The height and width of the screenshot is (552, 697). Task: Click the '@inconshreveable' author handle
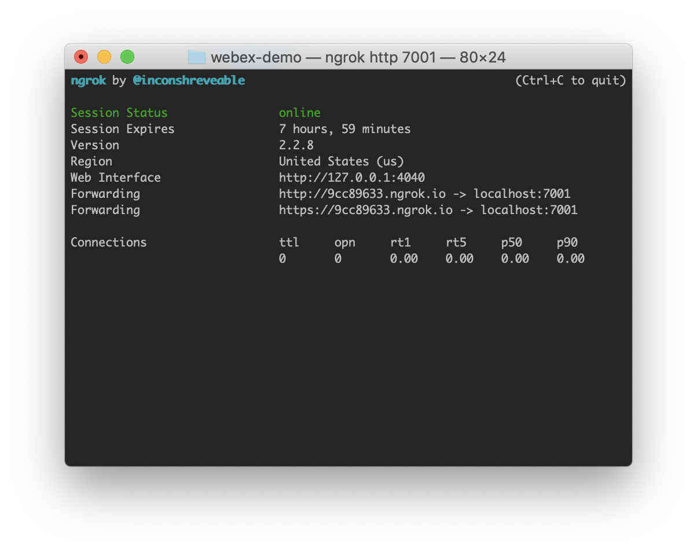tap(189, 80)
